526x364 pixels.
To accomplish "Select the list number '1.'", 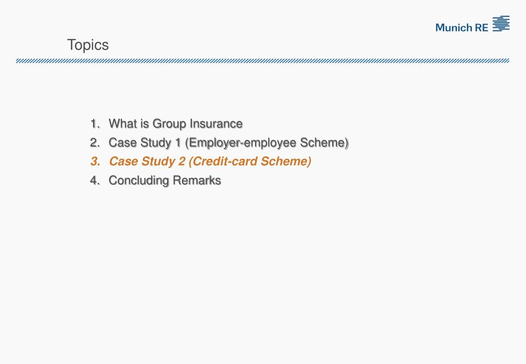I will coord(95,124).
